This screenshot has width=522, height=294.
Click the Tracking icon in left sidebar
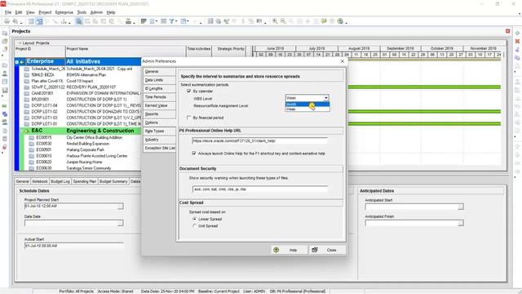click(5, 90)
